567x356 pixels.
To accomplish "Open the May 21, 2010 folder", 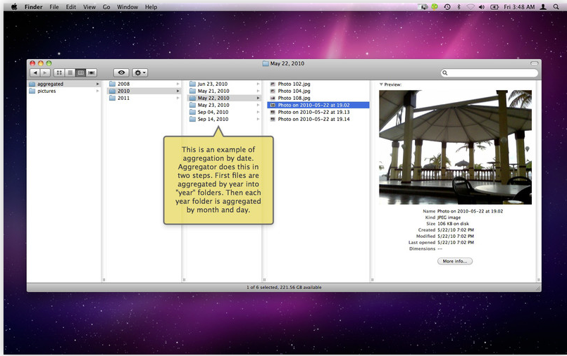I will (213, 91).
